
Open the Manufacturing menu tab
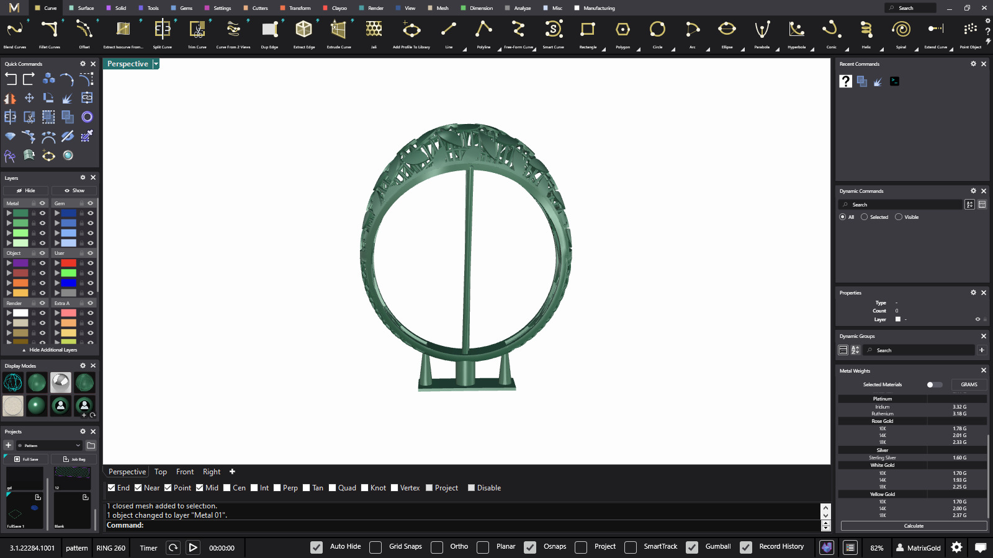point(595,8)
